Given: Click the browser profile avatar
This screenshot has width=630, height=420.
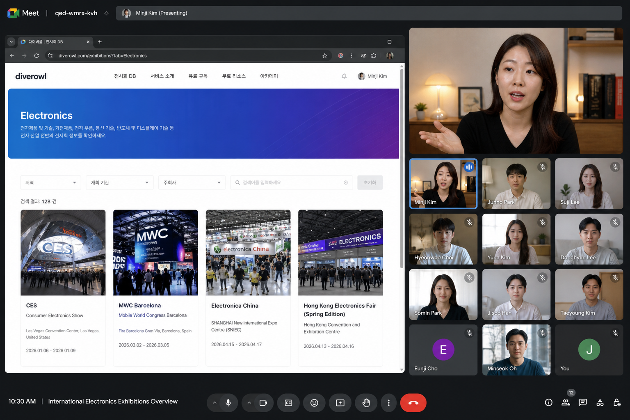Looking at the screenshot, I should [x=390, y=56].
